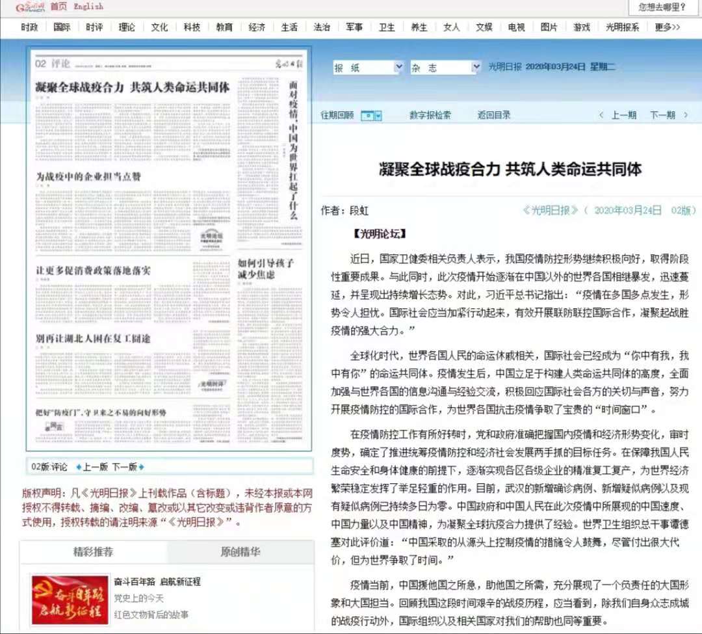
Task: Open the 往期回顾 calendar date picker
Action: tap(370, 115)
